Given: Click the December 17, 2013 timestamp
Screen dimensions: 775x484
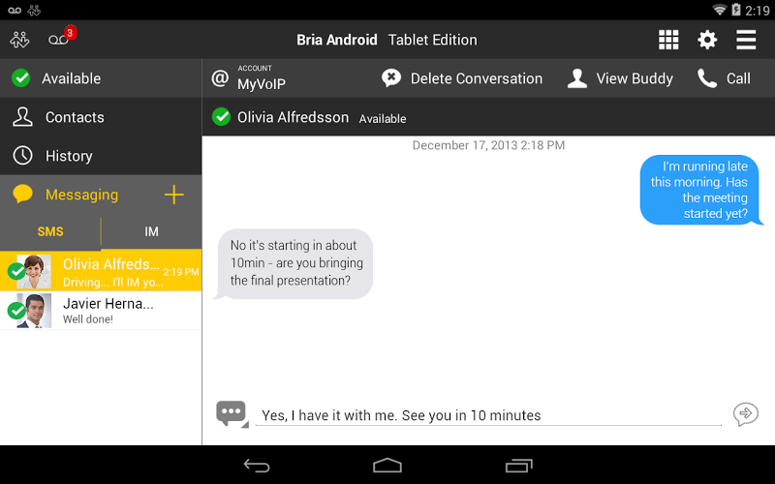Looking at the screenshot, I should (x=488, y=145).
